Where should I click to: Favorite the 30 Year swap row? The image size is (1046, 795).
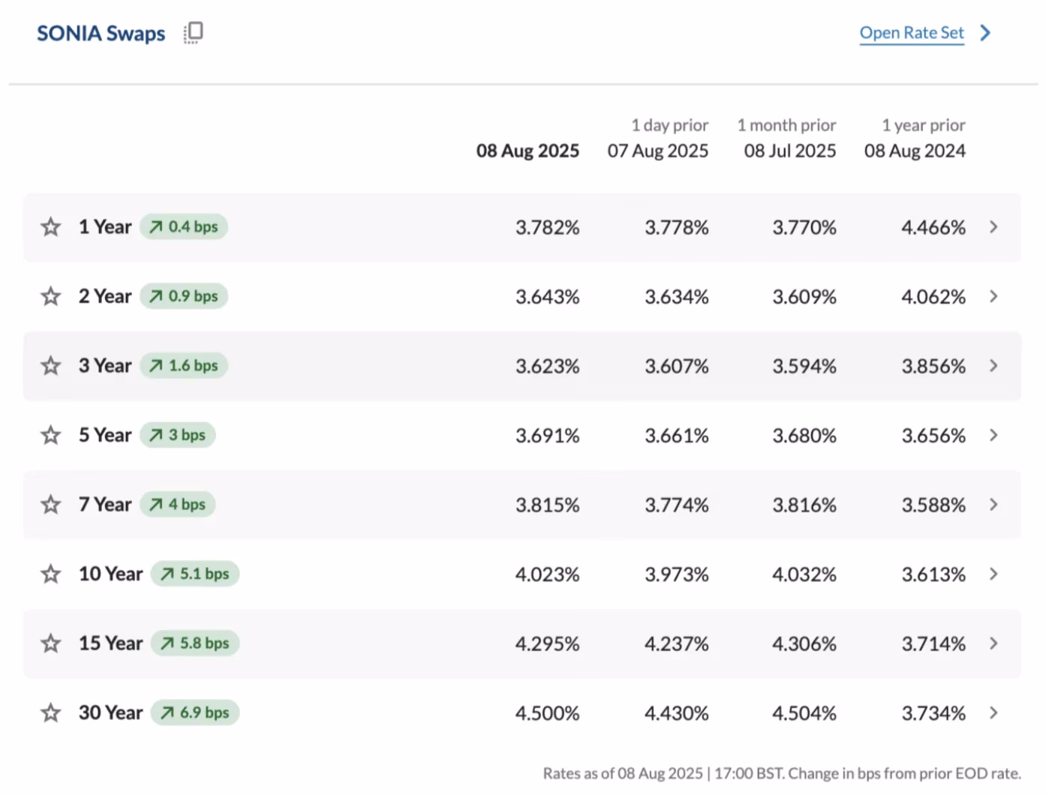point(50,712)
